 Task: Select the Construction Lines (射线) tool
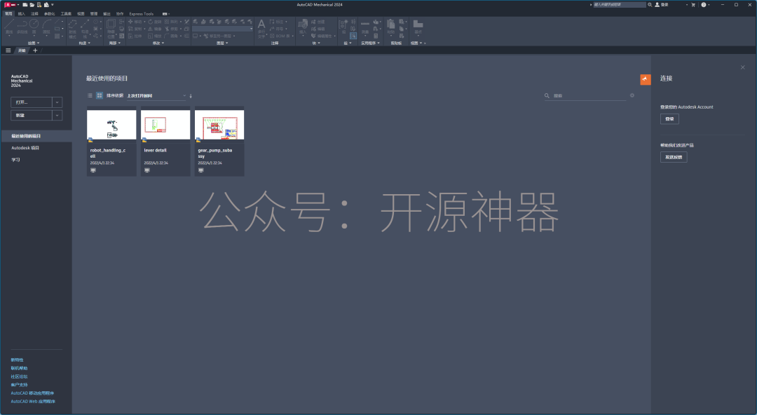coord(72,29)
